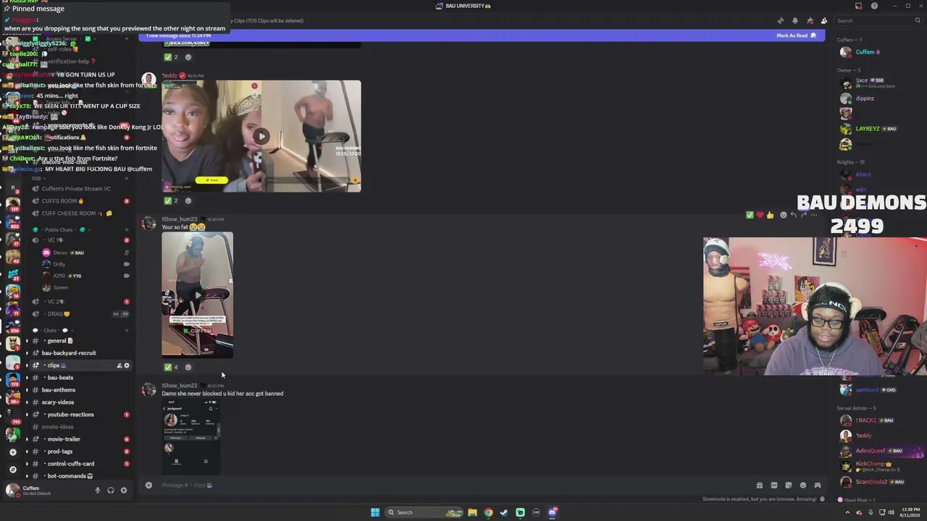The width and height of the screenshot is (927, 521).
Task: Expand the bot-commands channel arrow
Action: coord(28,476)
